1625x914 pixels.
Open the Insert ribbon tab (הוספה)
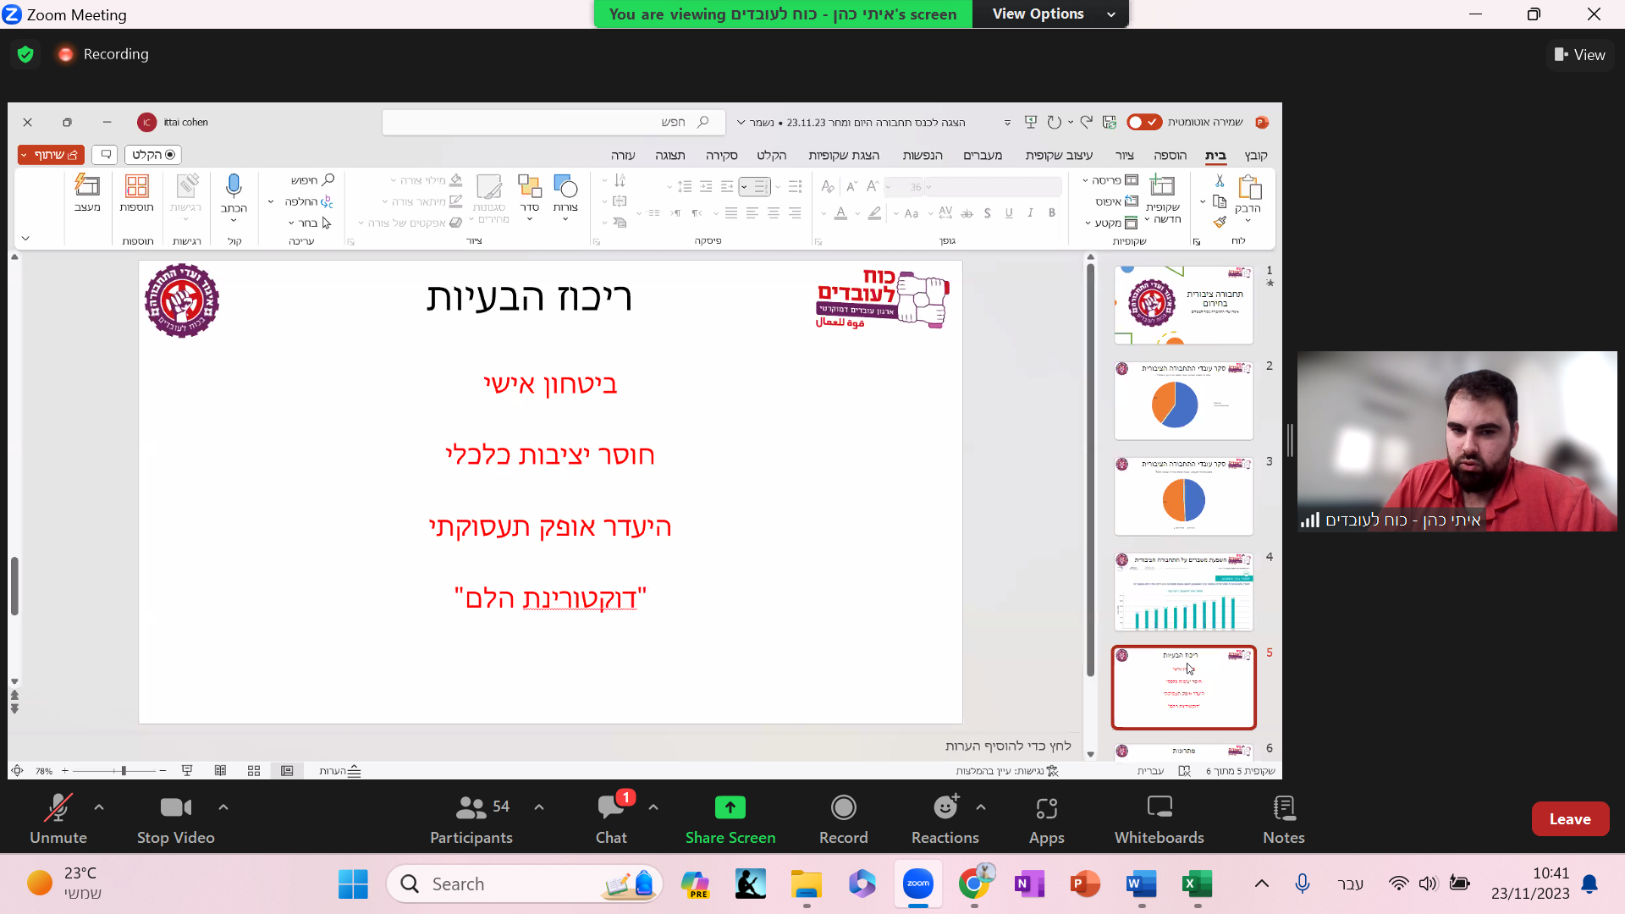pyautogui.click(x=1170, y=156)
